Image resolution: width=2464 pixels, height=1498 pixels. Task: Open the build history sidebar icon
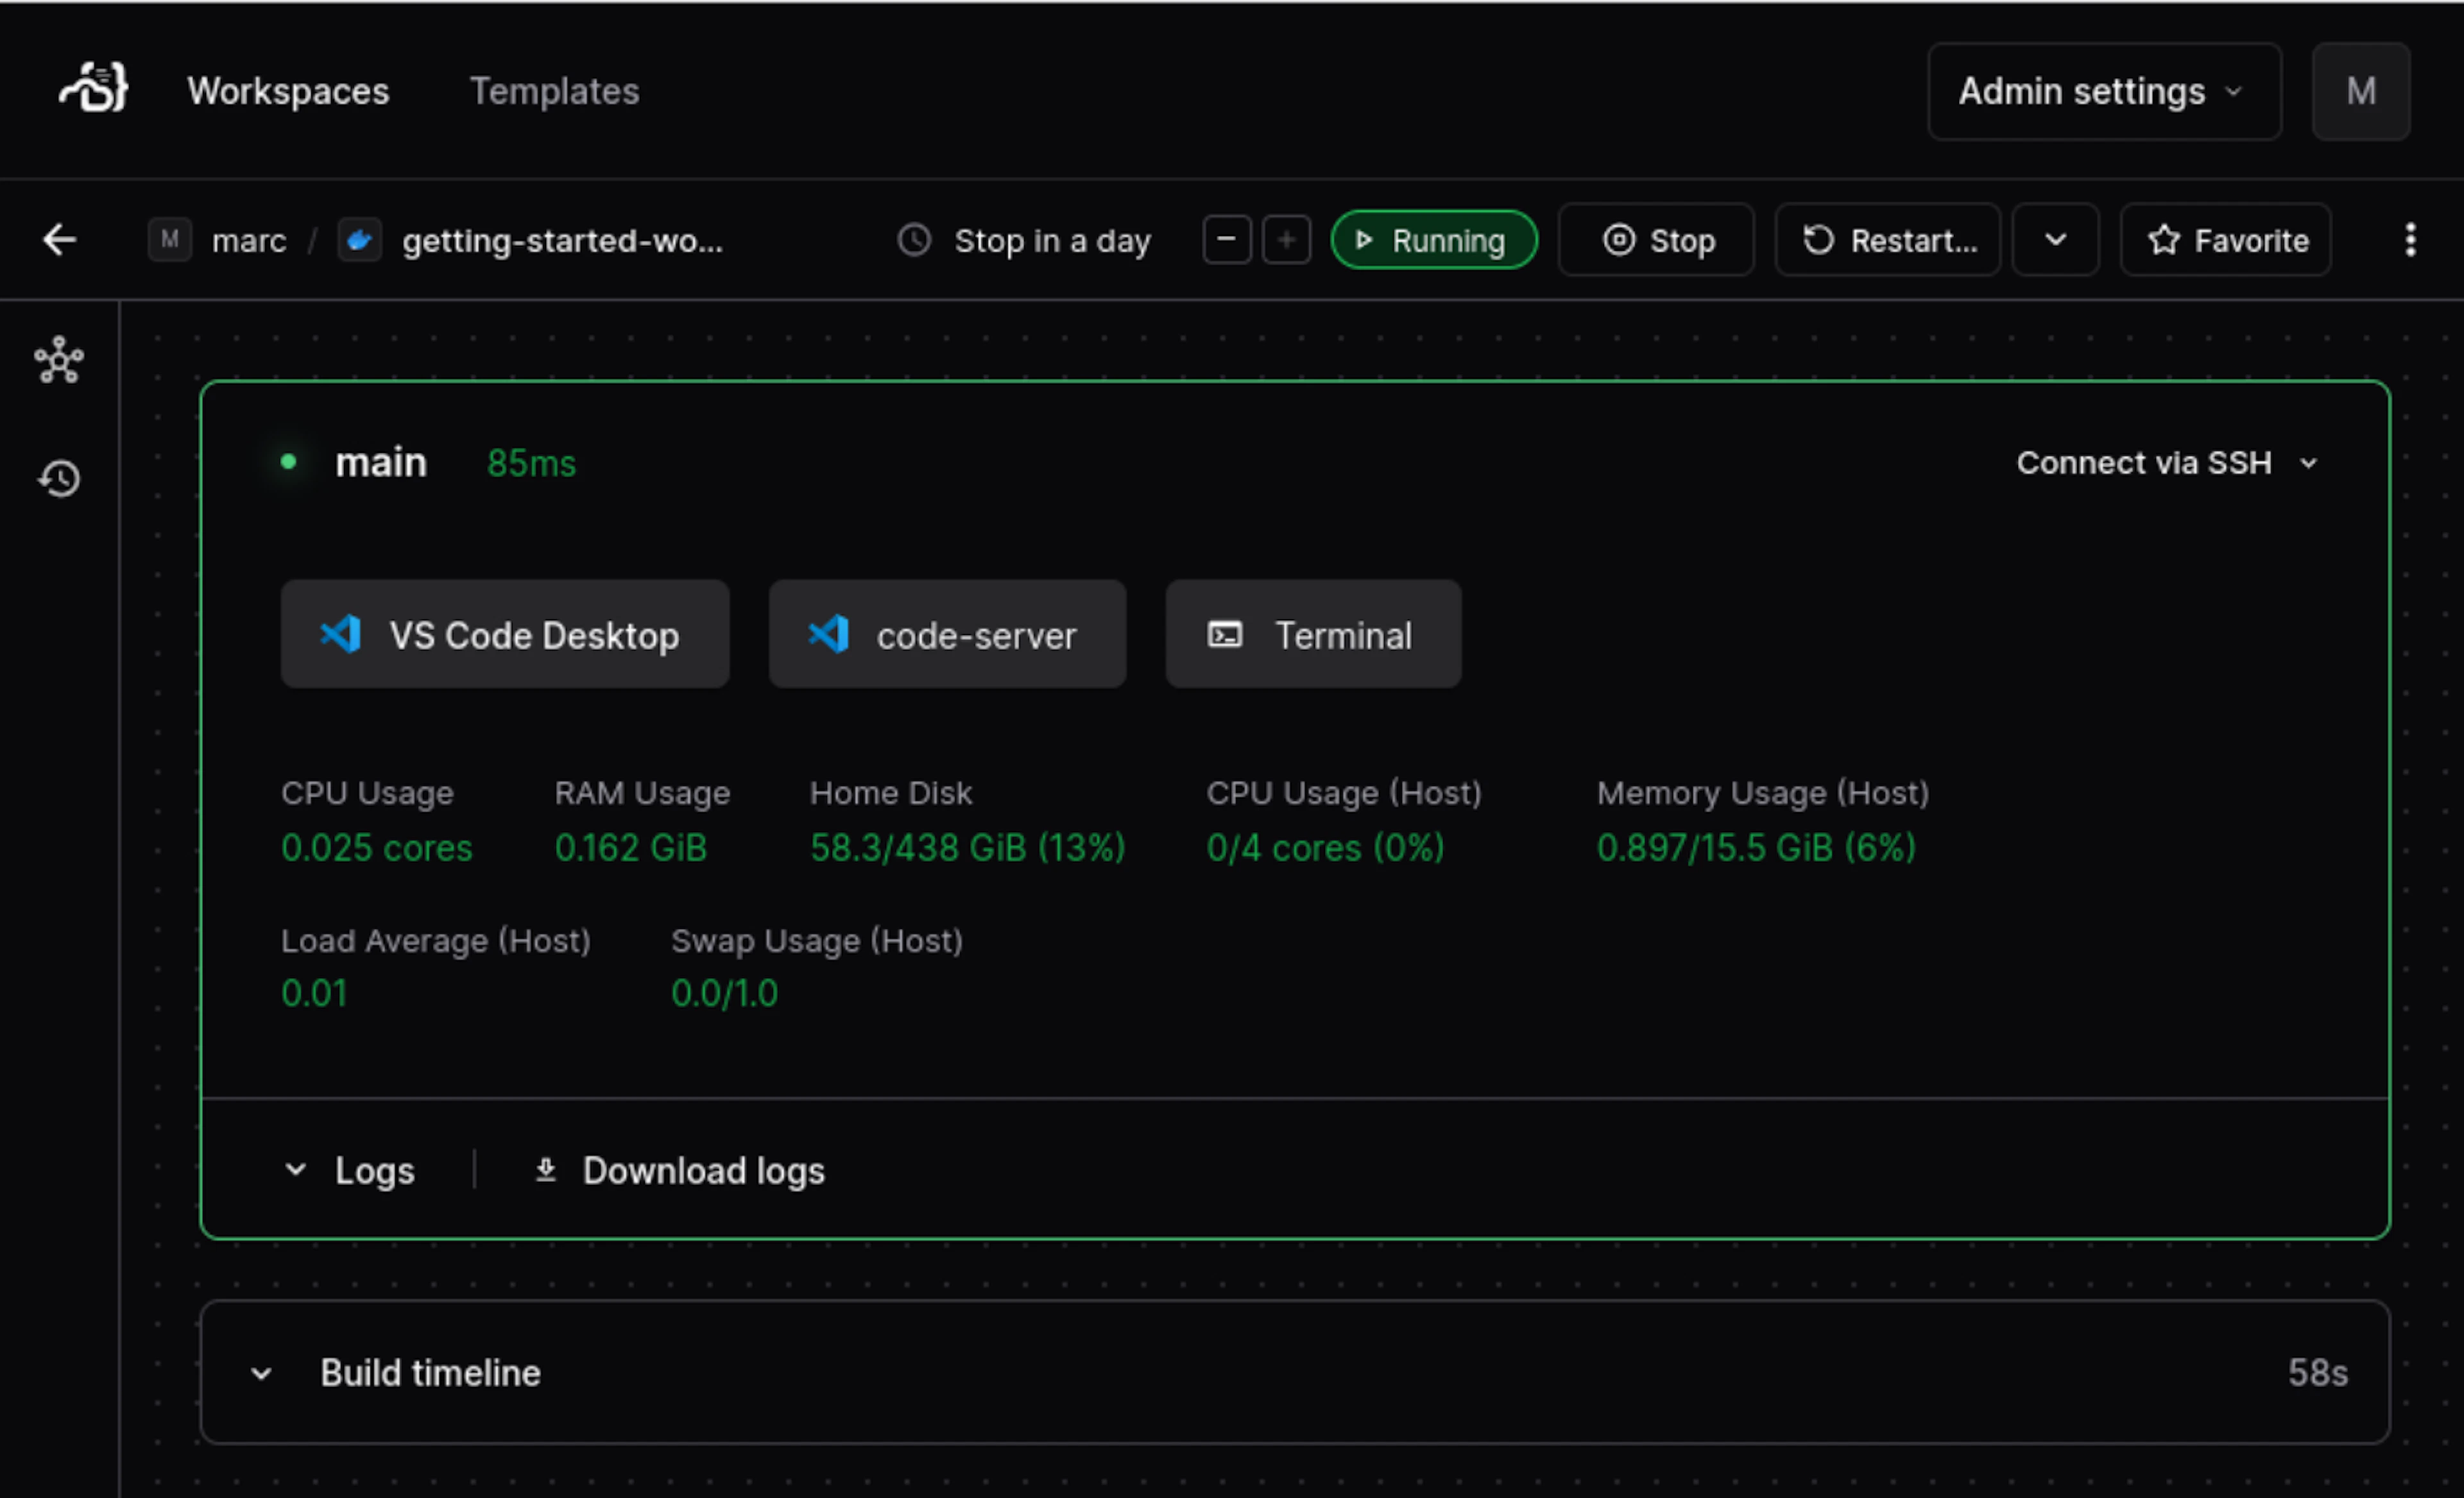click(x=60, y=479)
